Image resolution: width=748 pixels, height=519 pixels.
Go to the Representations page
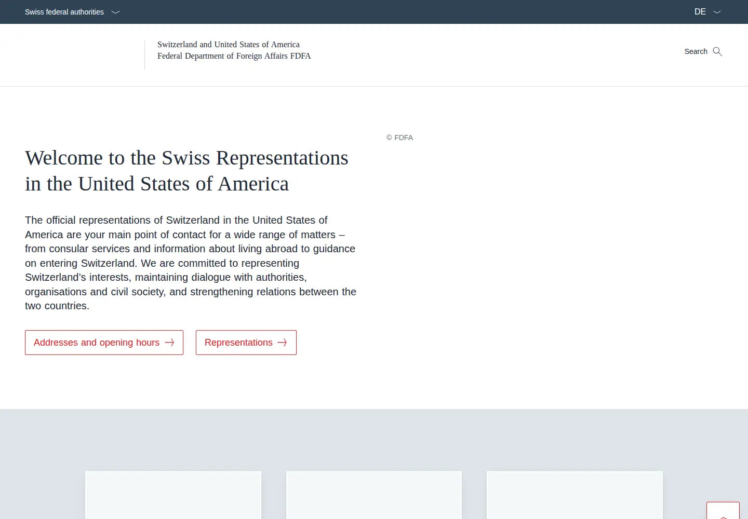click(246, 343)
